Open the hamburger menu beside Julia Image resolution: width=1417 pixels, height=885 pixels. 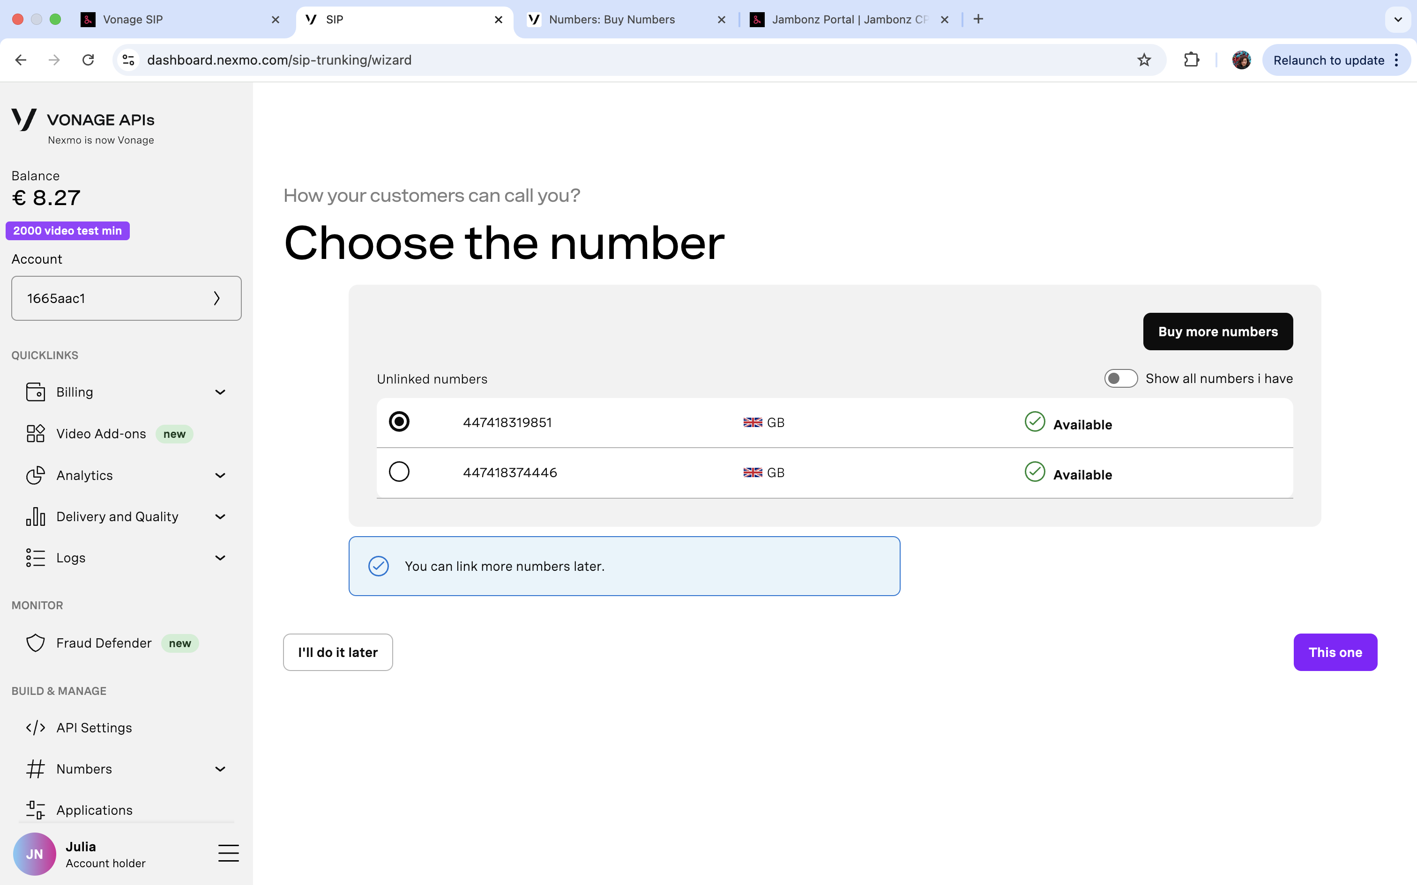click(x=228, y=853)
